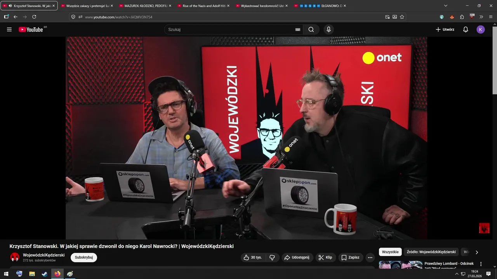The image size is (497, 279).
Task: Click Firefox icon in taskbar
Action: point(57,274)
